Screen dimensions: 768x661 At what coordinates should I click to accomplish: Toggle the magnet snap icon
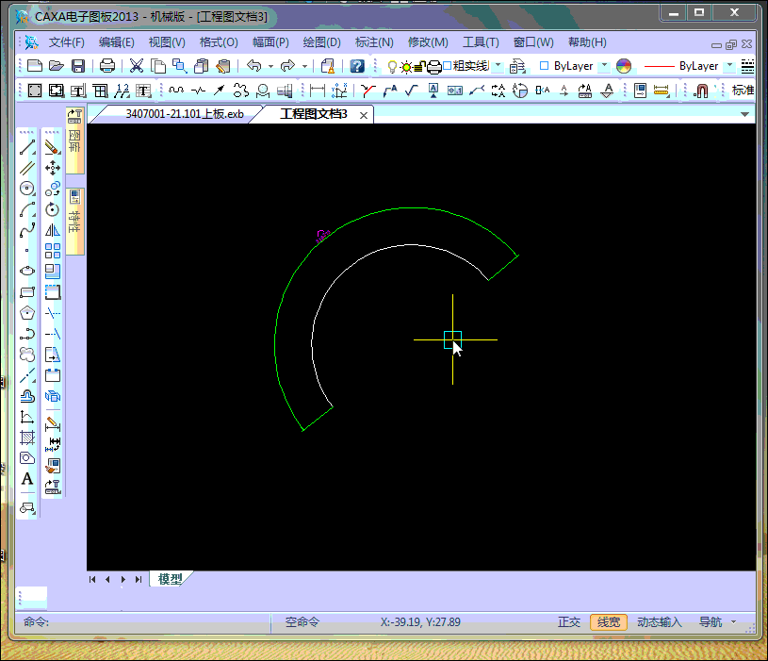tap(701, 91)
